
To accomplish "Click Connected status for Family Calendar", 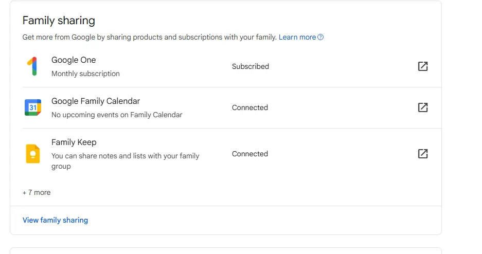I will point(250,107).
